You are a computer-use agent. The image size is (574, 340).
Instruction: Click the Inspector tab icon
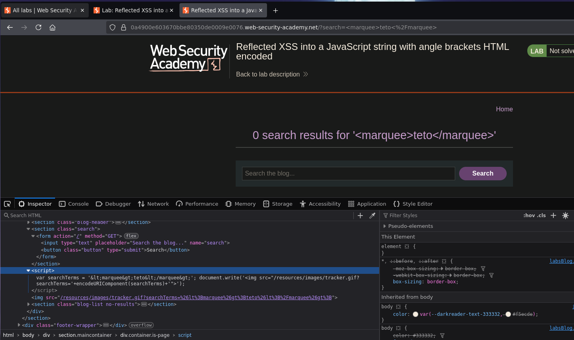(x=22, y=204)
